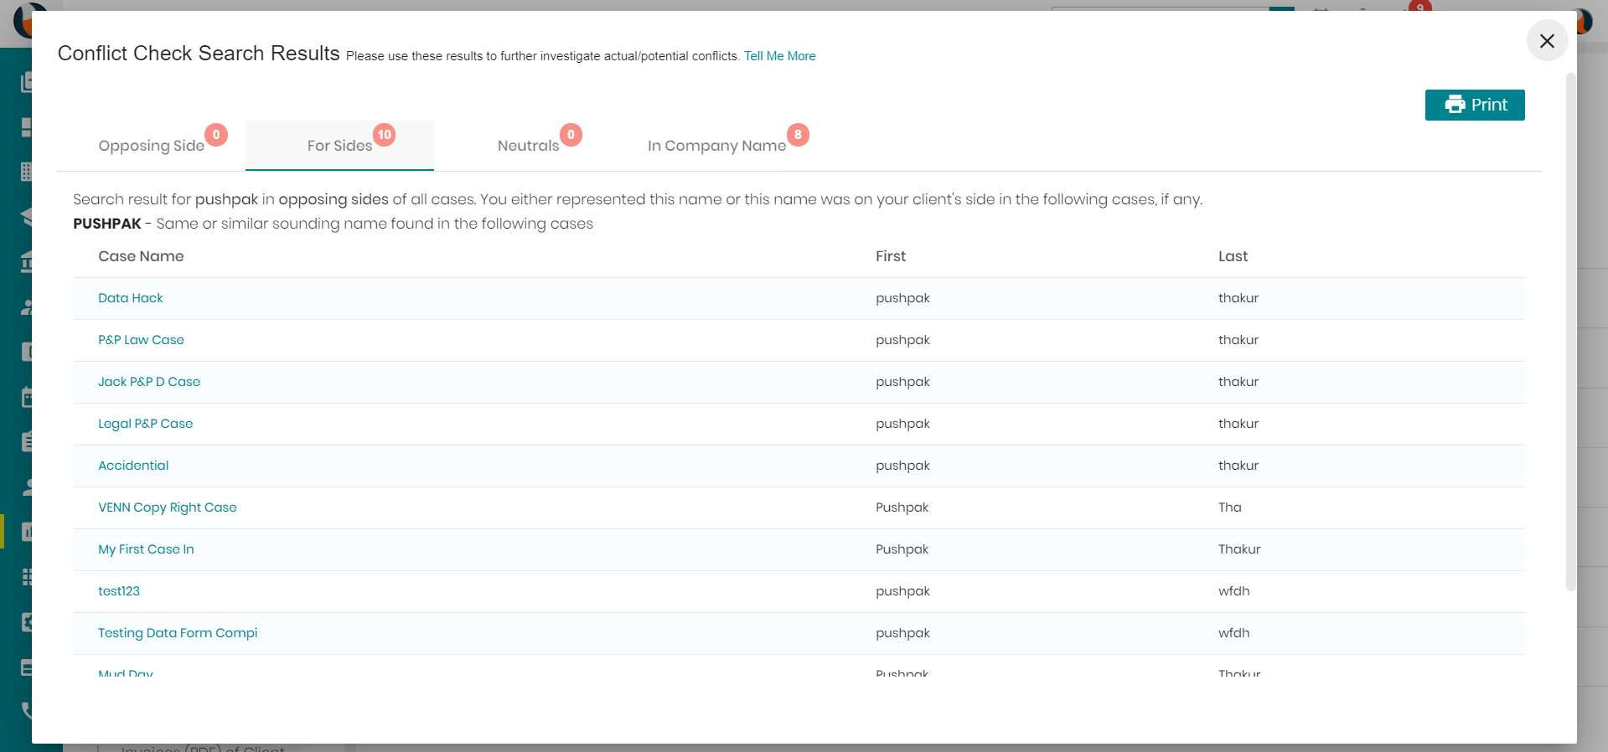Open the P&P Law Case link
The image size is (1608, 752).
(141, 340)
